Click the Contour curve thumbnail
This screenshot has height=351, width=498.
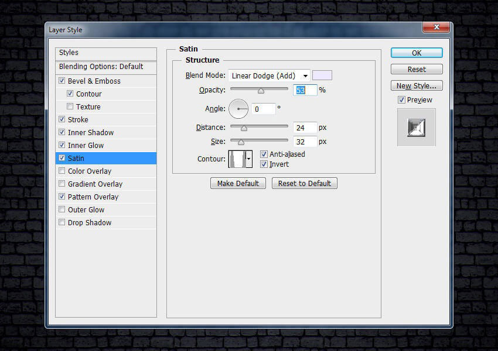pyautogui.click(x=237, y=159)
